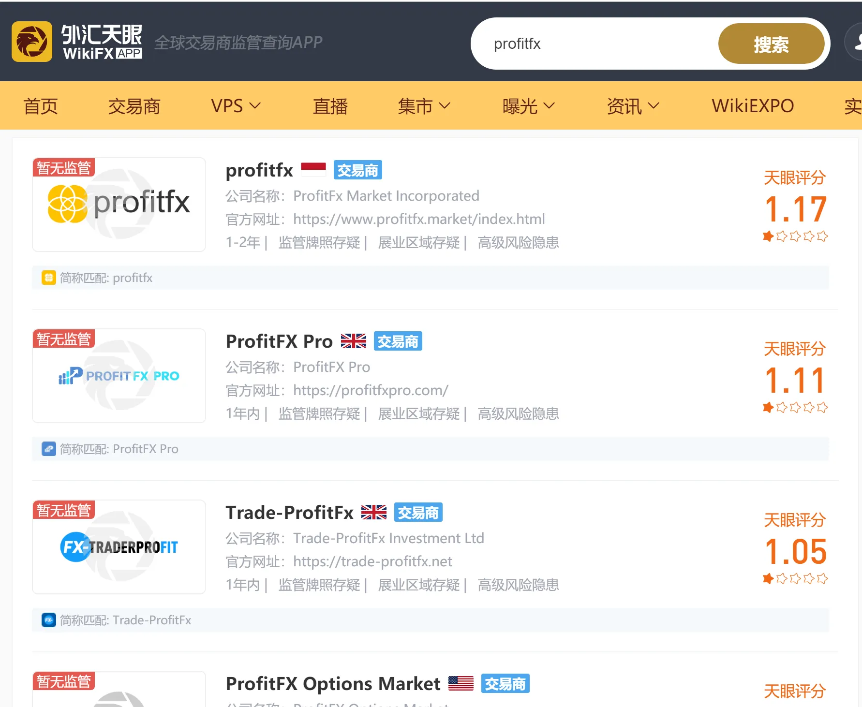Click the star rating under score 1.11
This screenshot has width=862, height=707.
[x=795, y=407]
